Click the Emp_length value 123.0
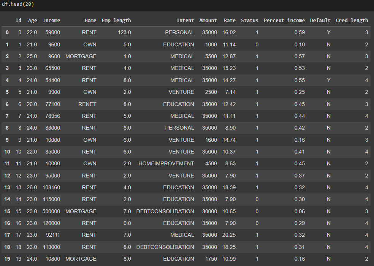The width and height of the screenshot is (374, 266). point(124,32)
